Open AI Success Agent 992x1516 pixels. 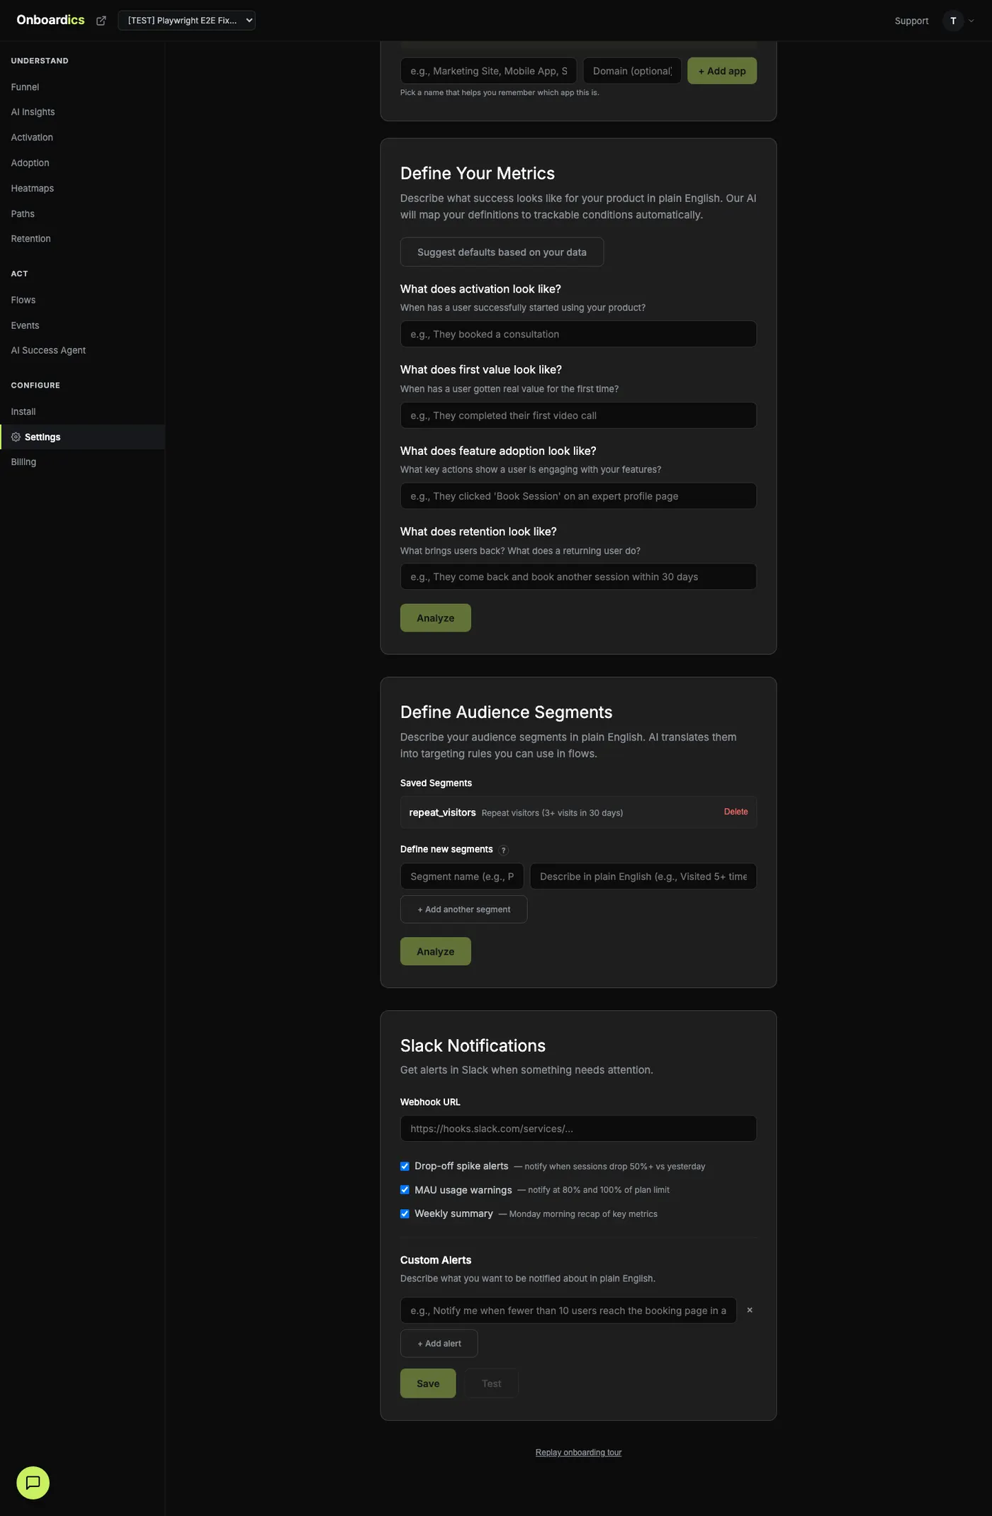48,351
